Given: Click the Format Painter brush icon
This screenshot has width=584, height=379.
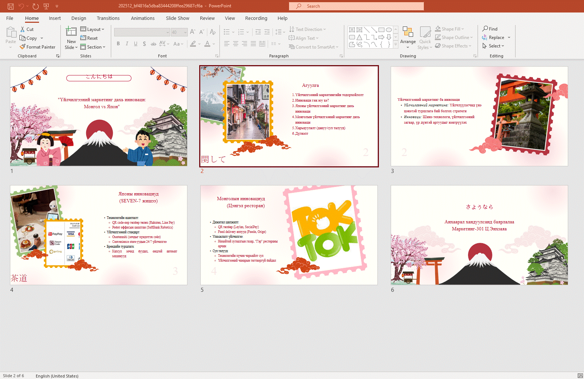Looking at the screenshot, I should click(x=23, y=47).
